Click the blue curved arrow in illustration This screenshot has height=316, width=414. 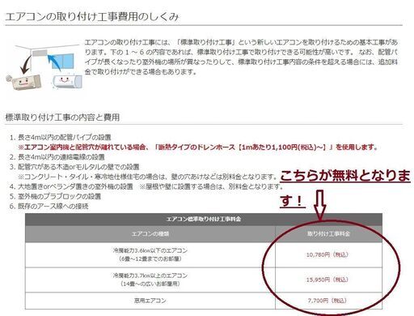pos(54,62)
